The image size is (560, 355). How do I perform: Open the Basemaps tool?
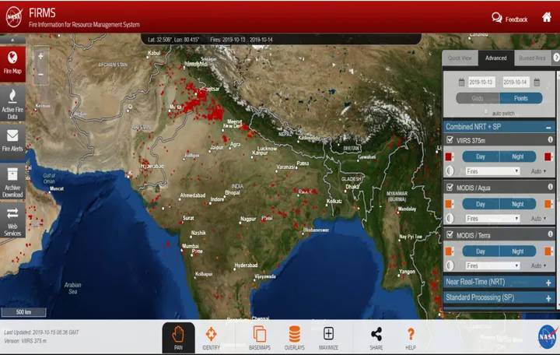click(x=260, y=338)
